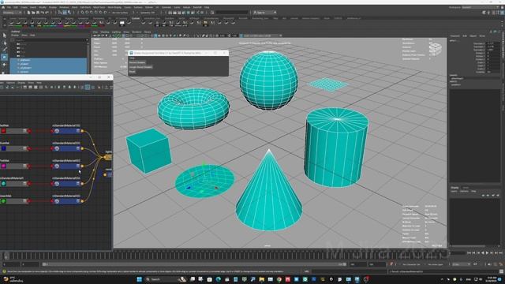Open the Workspace selector dropdown

coord(481,7)
